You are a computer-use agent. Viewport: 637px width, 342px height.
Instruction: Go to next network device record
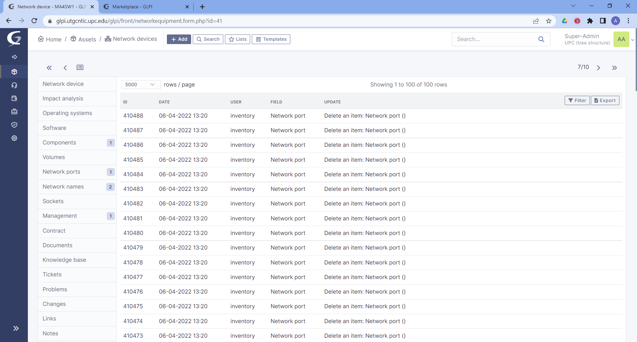(x=599, y=68)
